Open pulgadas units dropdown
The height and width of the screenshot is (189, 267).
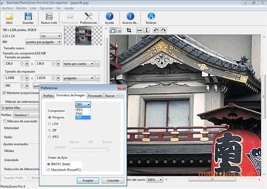(x=78, y=78)
